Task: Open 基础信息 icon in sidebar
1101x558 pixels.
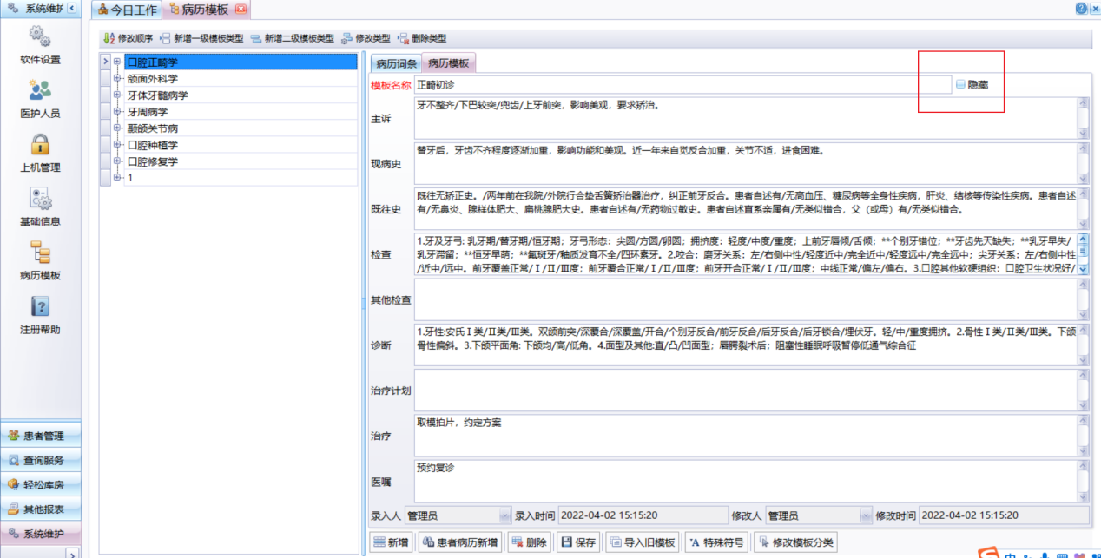Action: tap(40, 199)
